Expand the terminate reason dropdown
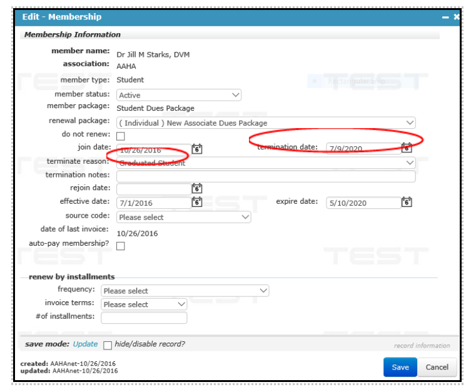The image size is (466, 387). click(x=266, y=163)
